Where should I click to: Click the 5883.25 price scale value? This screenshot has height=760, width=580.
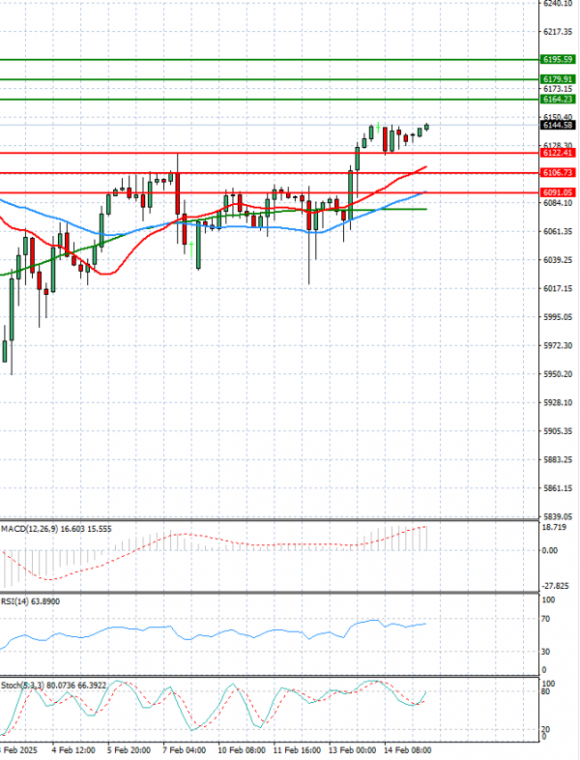[x=558, y=459]
